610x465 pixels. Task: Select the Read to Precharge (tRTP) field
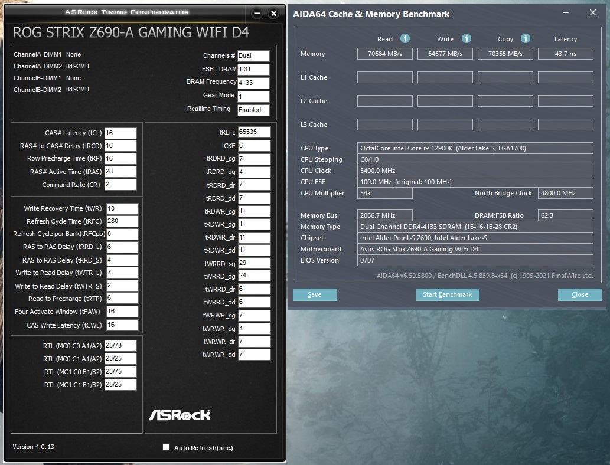coord(122,298)
